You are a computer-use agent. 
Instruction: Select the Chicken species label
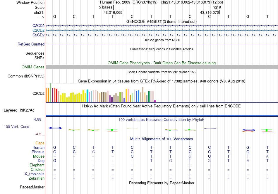[x=37, y=169]
